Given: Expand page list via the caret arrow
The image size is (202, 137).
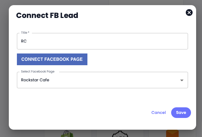Looking at the screenshot, I should pyautogui.click(x=182, y=80).
